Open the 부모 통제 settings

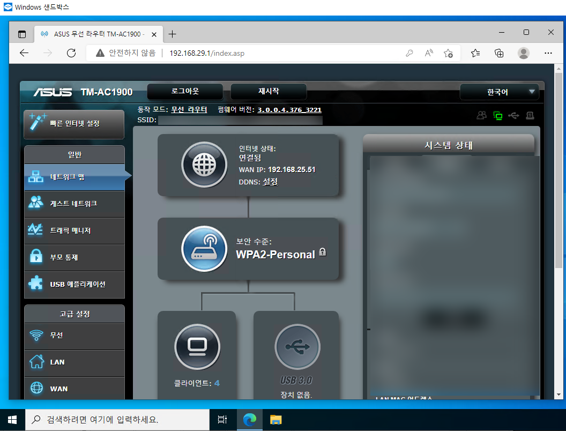[75, 257]
